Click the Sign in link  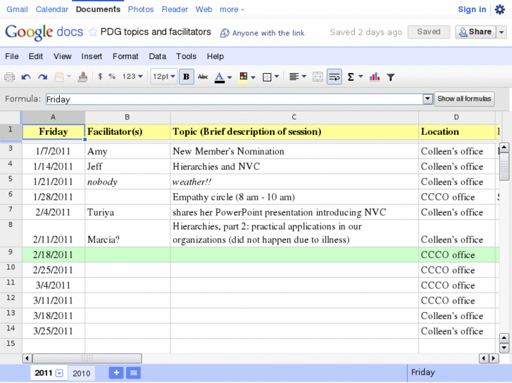click(x=472, y=9)
